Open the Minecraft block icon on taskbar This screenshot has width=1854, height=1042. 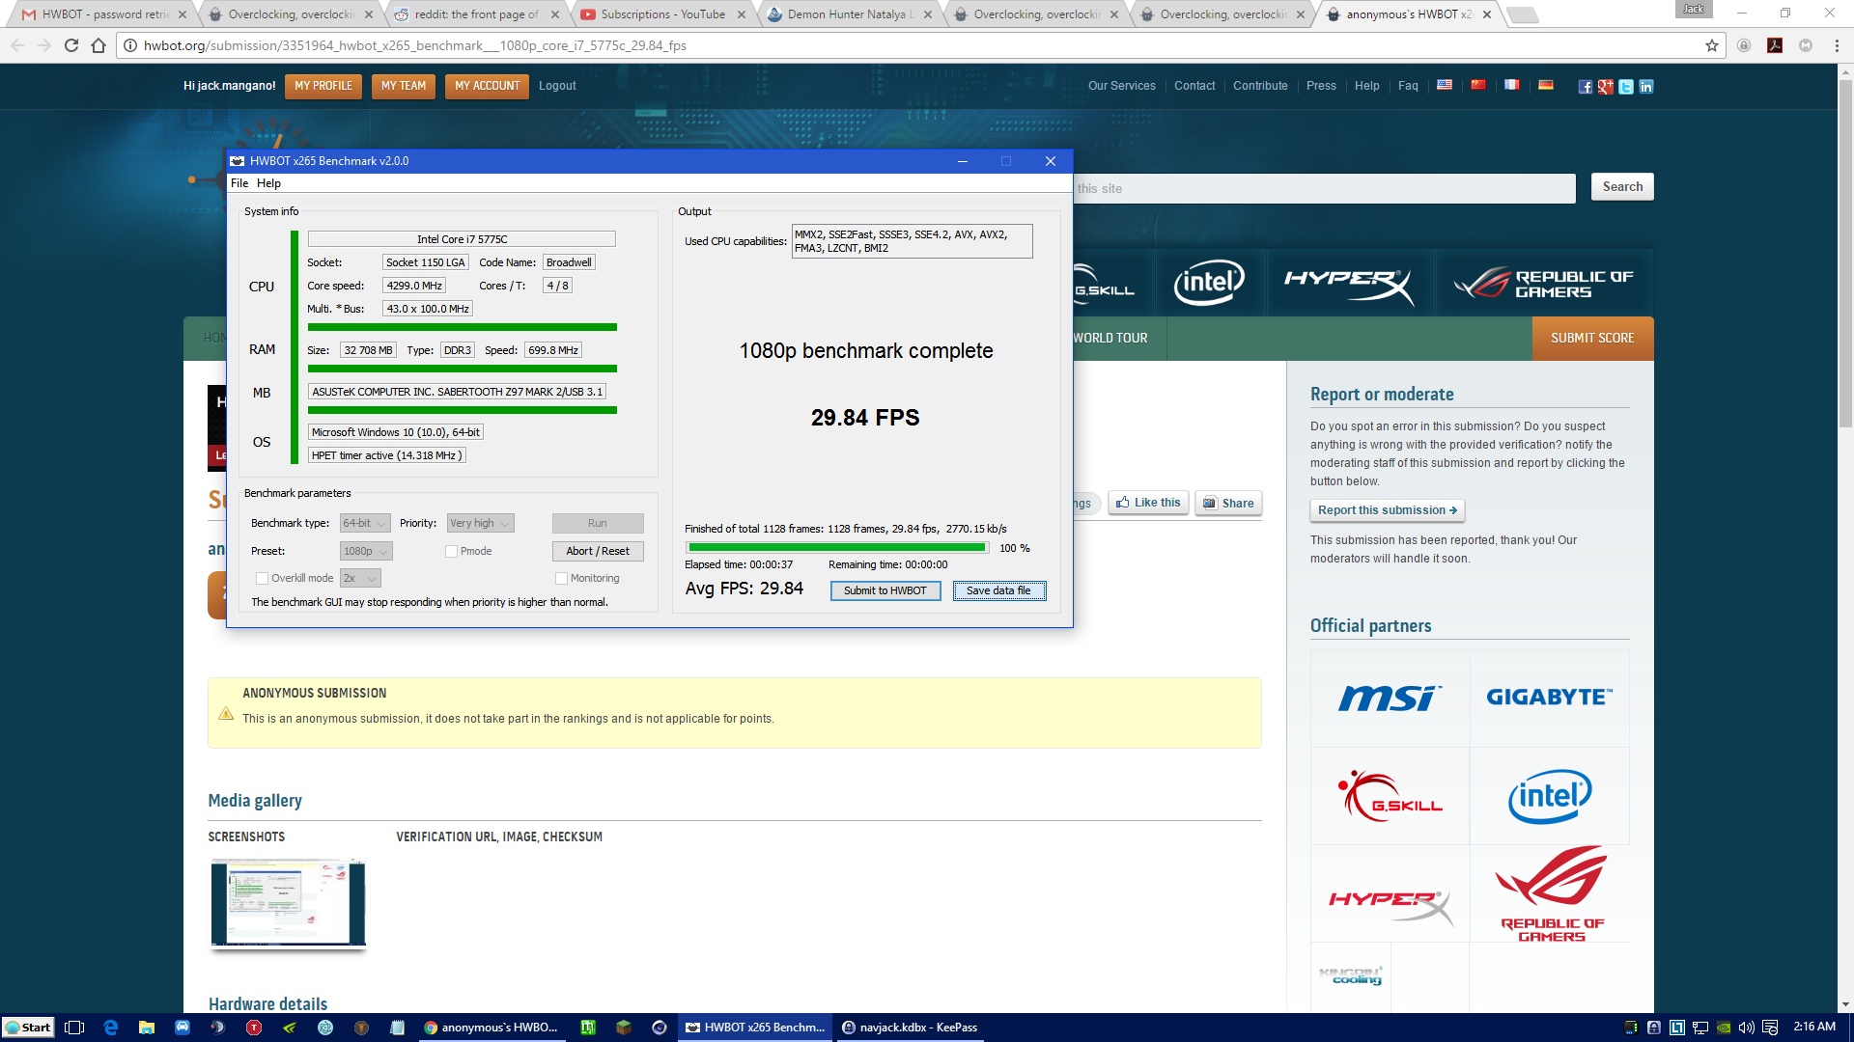click(624, 1028)
